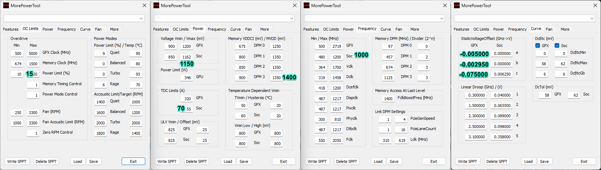Close the first MorePowerTool window
Screen dimensions: 601x170
144,5
